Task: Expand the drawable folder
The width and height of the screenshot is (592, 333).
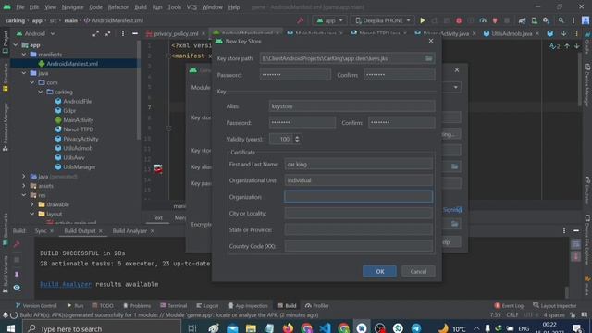Action: [x=32, y=204]
